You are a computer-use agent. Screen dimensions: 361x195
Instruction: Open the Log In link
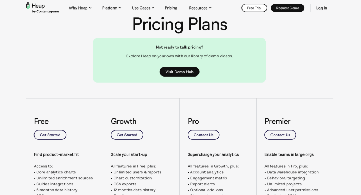pyautogui.click(x=322, y=8)
